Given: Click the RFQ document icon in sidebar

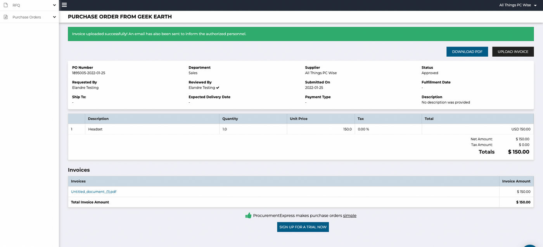Looking at the screenshot, I should tap(6, 5).
